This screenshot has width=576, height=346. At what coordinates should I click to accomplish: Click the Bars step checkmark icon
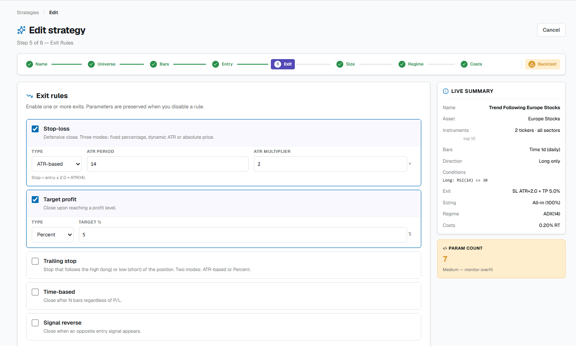[153, 64]
